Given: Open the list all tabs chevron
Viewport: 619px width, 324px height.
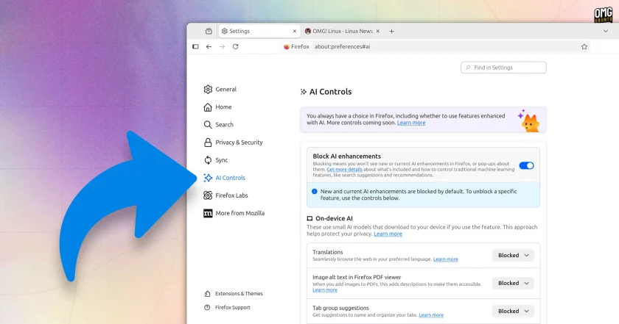Looking at the screenshot, I should click(606, 31).
